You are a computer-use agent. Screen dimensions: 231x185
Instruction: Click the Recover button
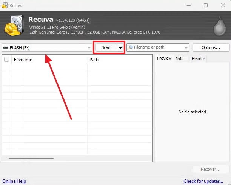click(211, 169)
